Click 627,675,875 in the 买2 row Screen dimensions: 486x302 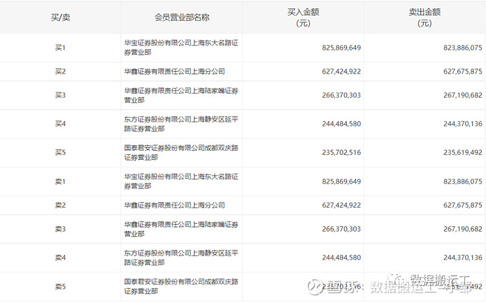463,72
